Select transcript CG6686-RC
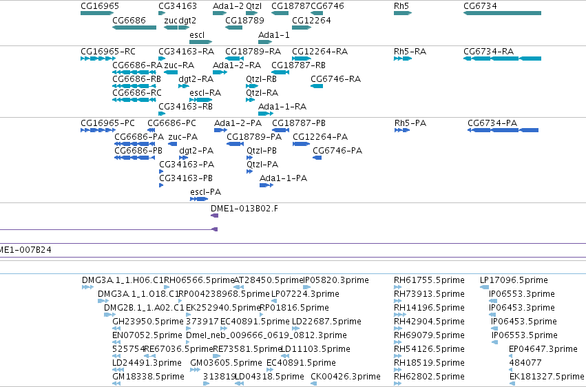 tap(134, 100)
